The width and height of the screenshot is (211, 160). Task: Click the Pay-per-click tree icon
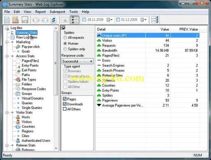click(x=18, y=47)
